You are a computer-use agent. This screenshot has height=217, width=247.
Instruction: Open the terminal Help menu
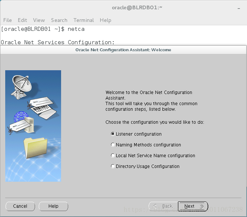coord(105,20)
